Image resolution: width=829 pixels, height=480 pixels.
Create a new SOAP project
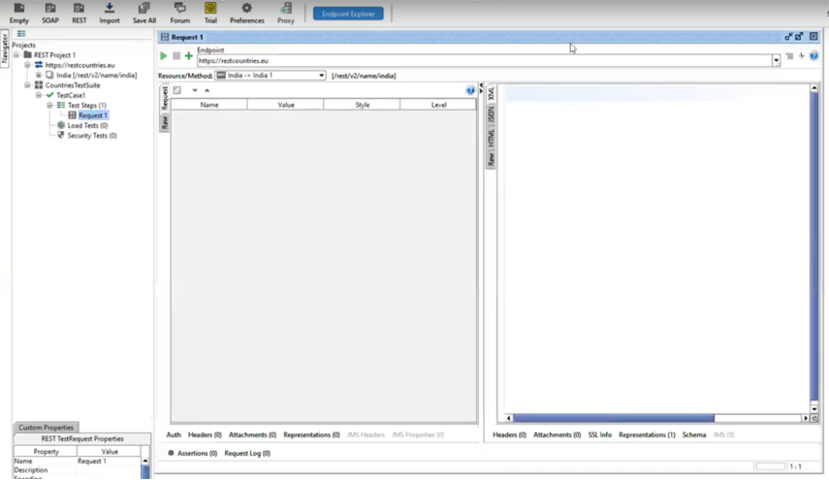(49, 13)
